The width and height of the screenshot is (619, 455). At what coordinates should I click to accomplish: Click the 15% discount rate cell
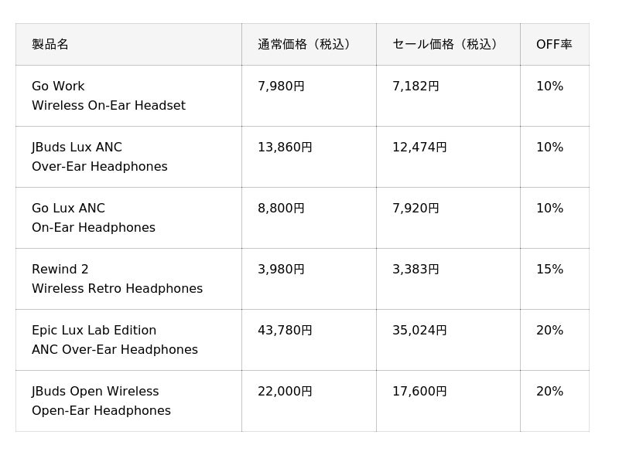[x=555, y=279]
